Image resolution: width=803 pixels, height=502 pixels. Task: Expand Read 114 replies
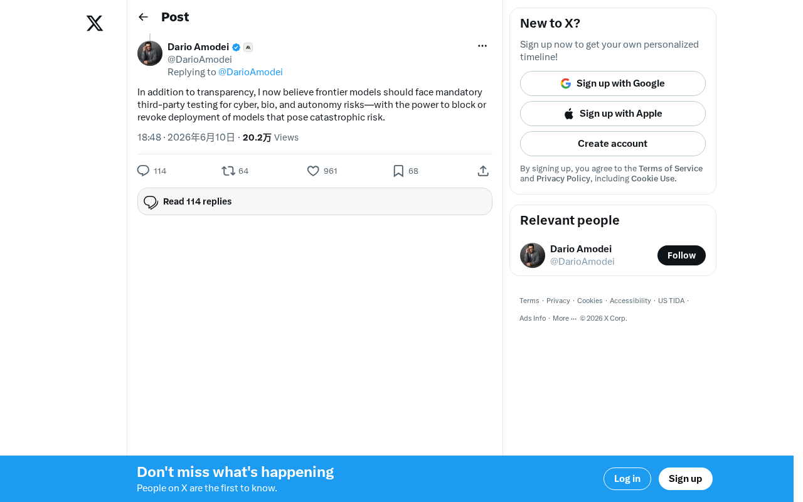coord(315,201)
